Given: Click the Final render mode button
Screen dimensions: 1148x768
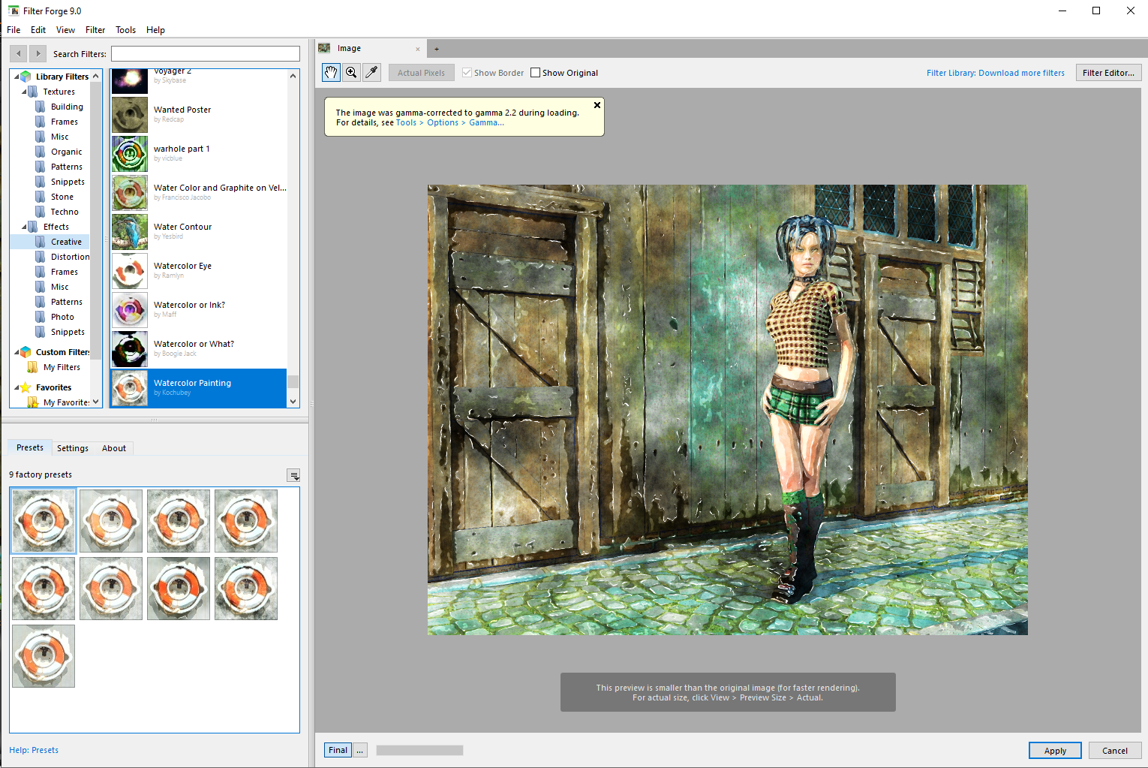Looking at the screenshot, I should [x=338, y=750].
